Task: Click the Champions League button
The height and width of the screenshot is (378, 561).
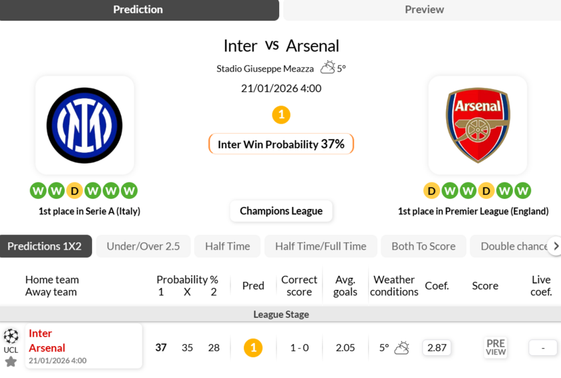Action: click(281, 211)
